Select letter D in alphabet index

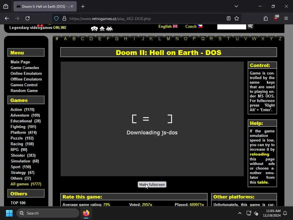click(91, 39)
